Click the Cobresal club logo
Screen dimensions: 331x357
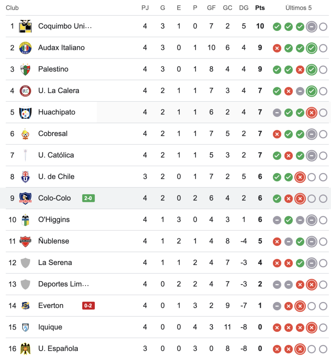pyautogui.click(x=25, y=134)
